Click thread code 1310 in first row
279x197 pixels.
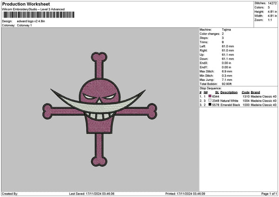coord(246,97)
